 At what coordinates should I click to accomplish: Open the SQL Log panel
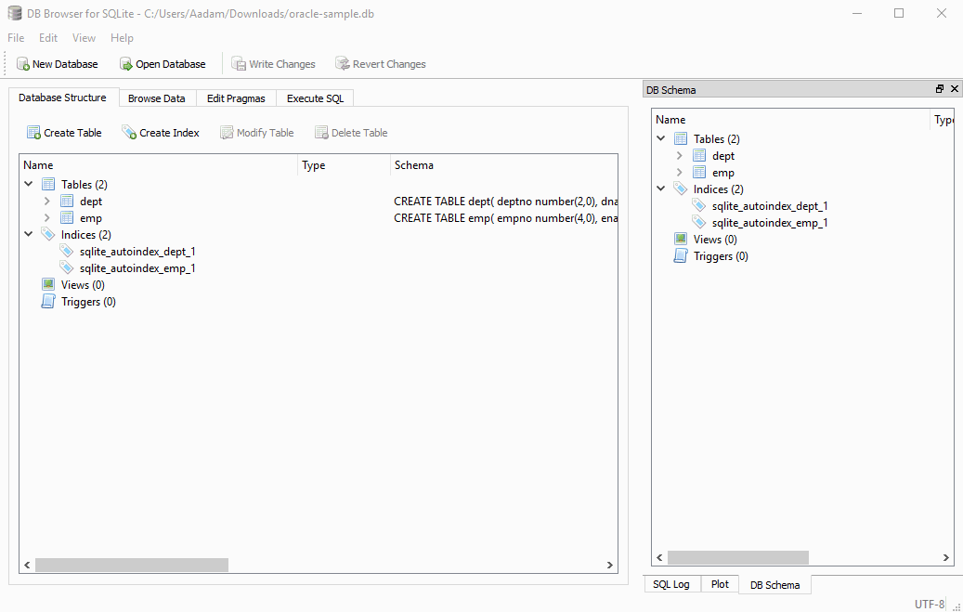(671, 583)
